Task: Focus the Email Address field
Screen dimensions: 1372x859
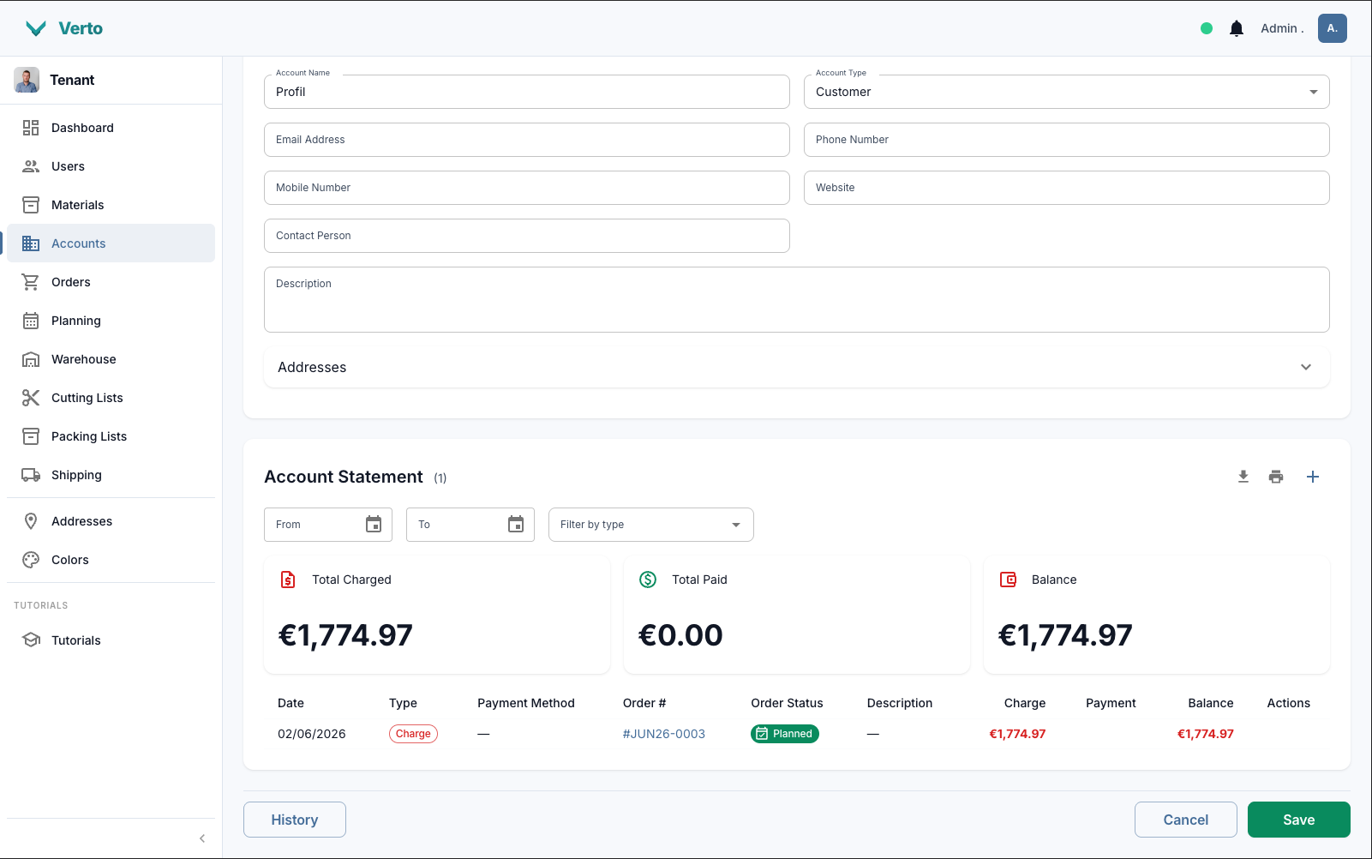Action: pos(527,140)
